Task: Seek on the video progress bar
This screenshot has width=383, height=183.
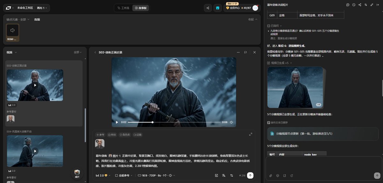Action: pyautogui.click(x=174, y=122)
